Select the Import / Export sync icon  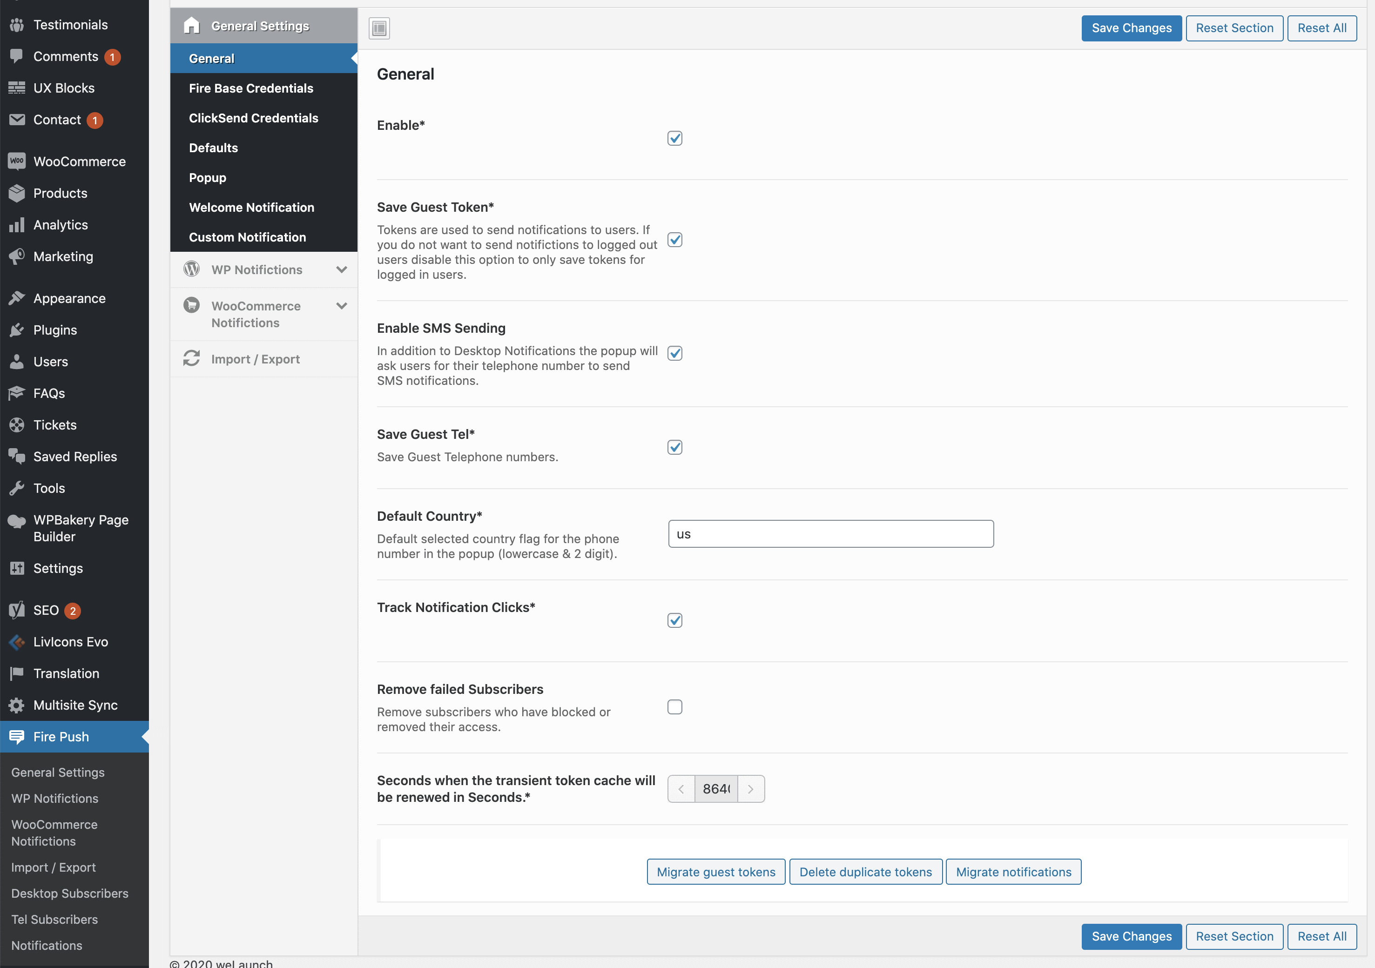pos(191,359)
